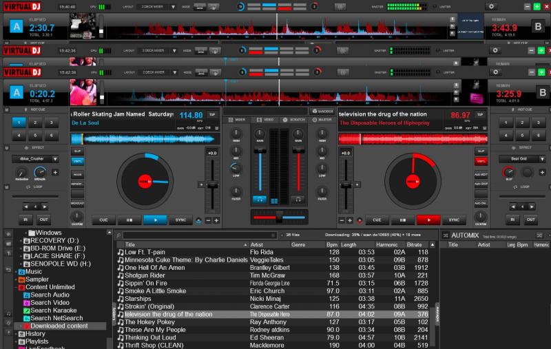Click the pause/stop button on right deck

402,220
